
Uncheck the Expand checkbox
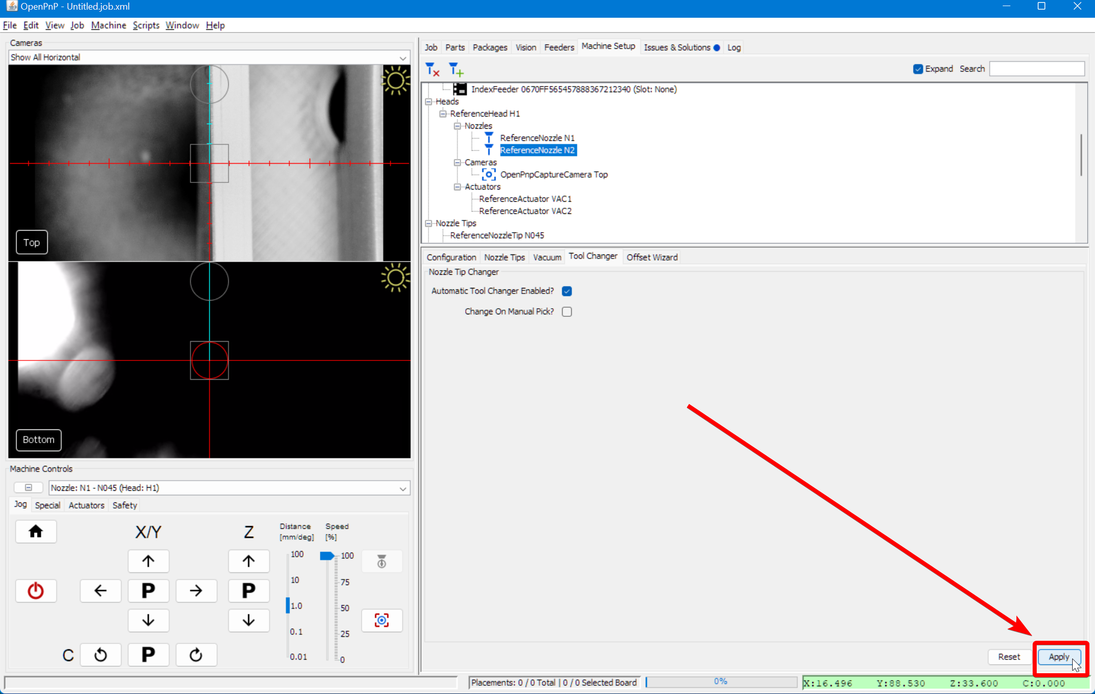click(x=918, y=69)
